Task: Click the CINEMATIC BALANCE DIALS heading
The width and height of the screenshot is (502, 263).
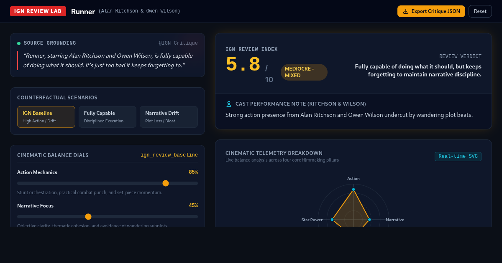Action: 53,155
